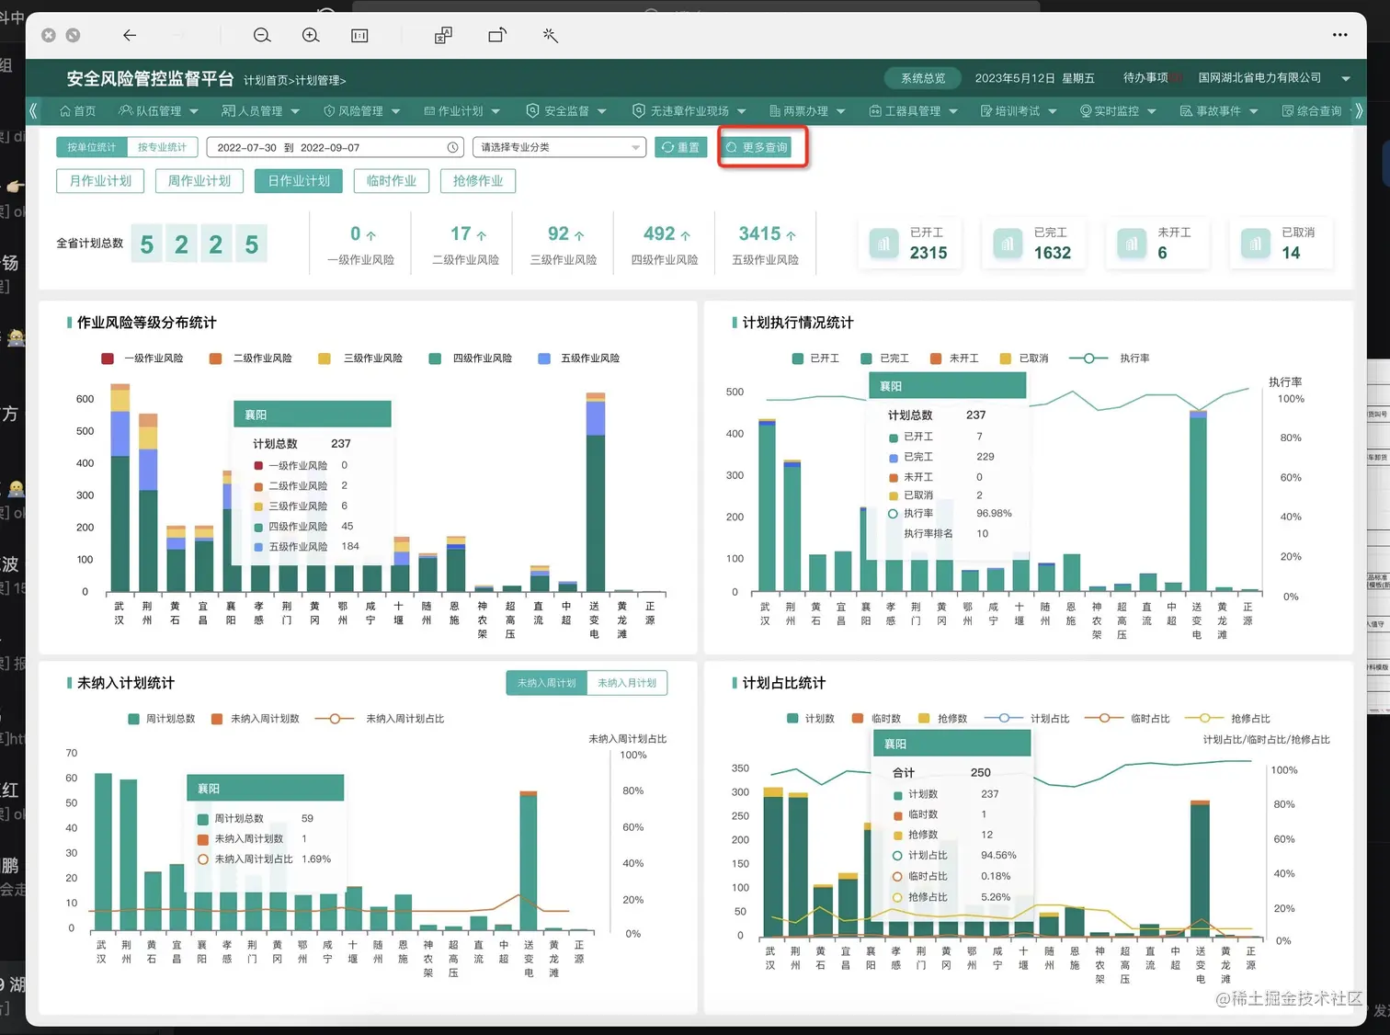Open the three-dot more options menu
The height and width of the screenshot is (1035, 1390).
point(1339,35)
